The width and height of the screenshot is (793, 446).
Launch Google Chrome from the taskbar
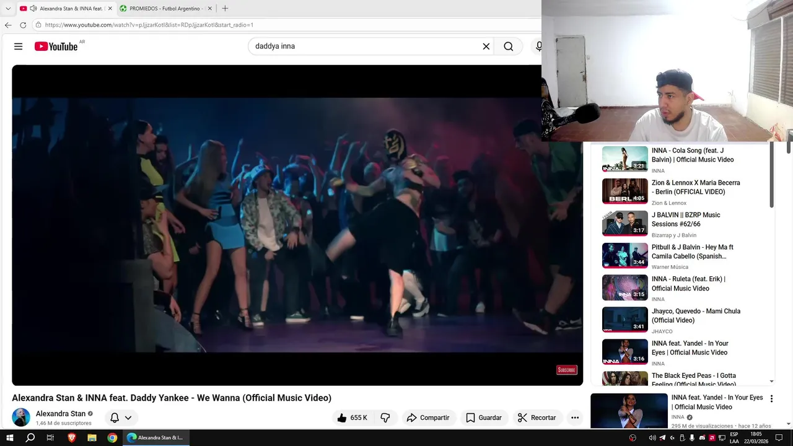[x=112, y=437]
